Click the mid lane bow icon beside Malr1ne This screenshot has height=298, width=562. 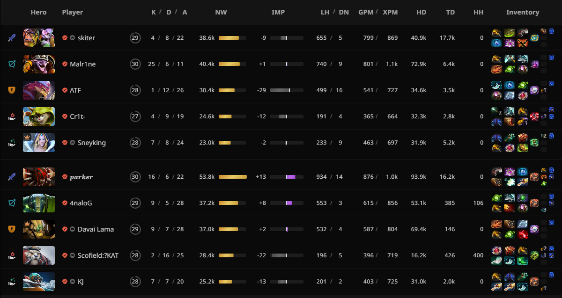(12, 64)
